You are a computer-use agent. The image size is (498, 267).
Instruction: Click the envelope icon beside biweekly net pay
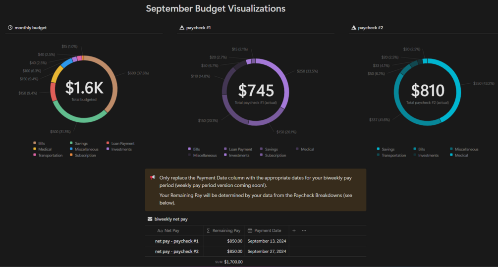[150, 219]
